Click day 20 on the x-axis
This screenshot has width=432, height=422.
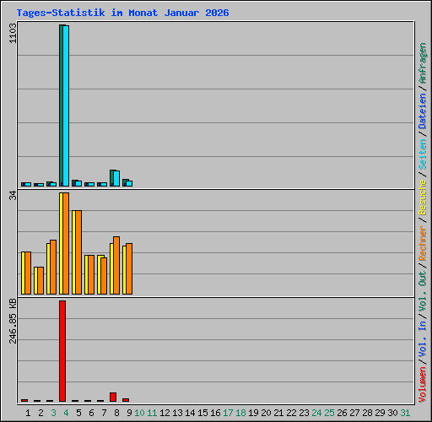tap(266, 413)
